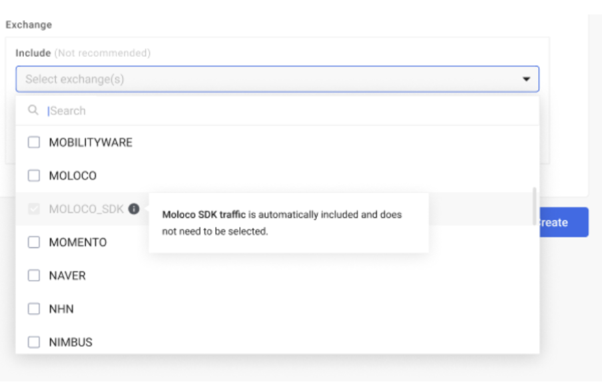The image size is (602, 385).
Task: Check the MOLOCO checkbox
Action: [x=34, y=176]
